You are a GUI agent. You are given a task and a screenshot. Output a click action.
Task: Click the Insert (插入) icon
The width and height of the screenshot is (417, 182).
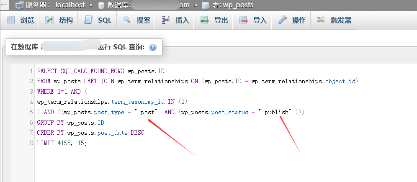click(166, 20)
